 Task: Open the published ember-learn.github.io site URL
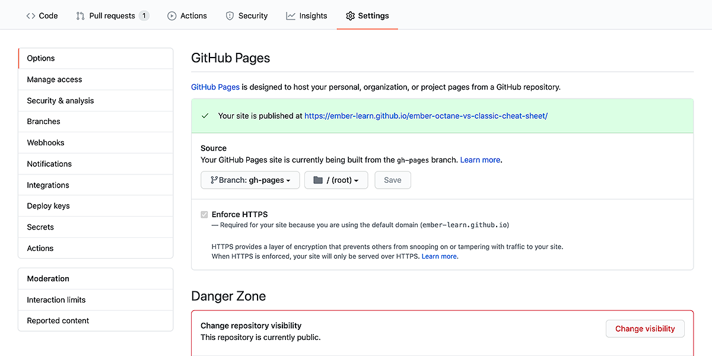(x=426, y=116)
